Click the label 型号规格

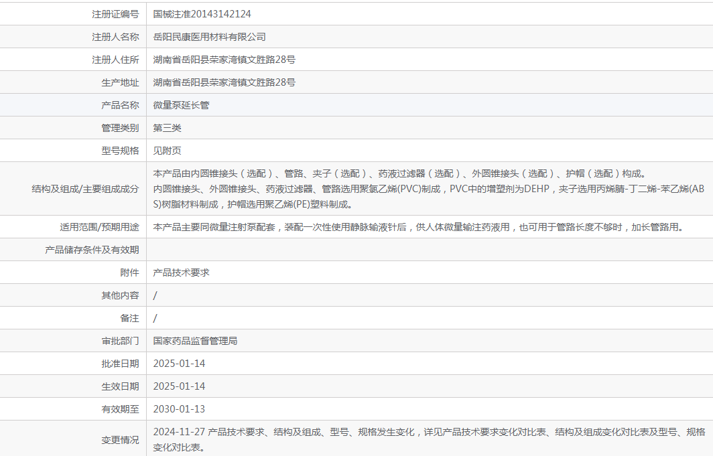(120, 151)
